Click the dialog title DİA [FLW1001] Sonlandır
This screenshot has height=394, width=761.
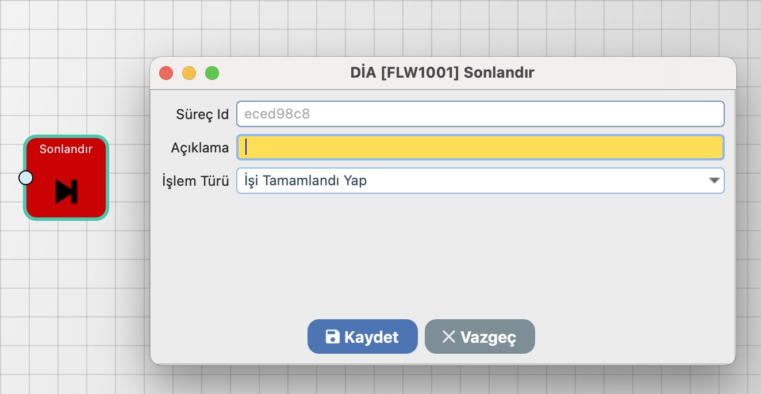tap(443, 73)
